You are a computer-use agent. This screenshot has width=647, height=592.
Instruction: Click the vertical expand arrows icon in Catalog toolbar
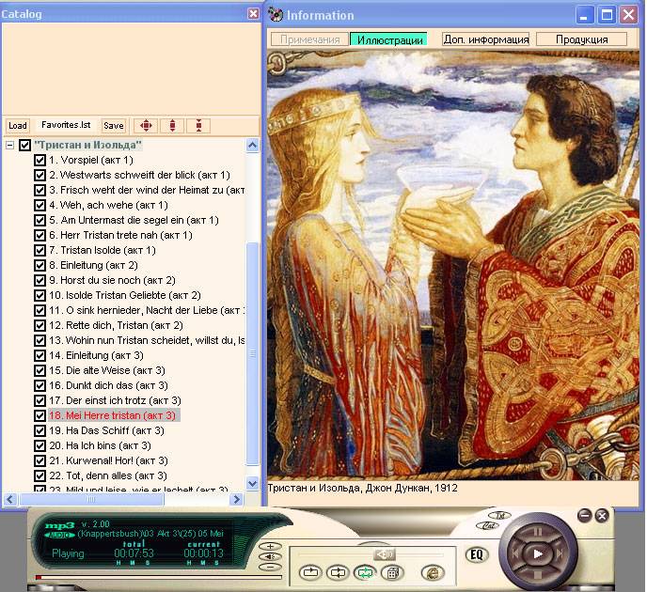(172, 125)
